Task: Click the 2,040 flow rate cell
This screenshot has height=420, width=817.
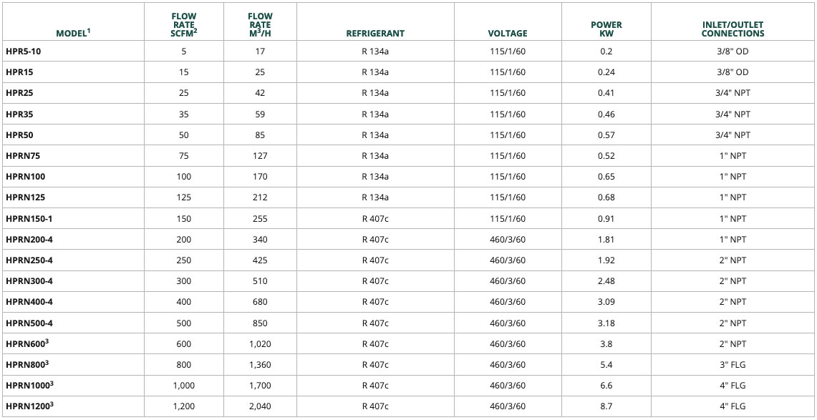Action: coord(259,406)
